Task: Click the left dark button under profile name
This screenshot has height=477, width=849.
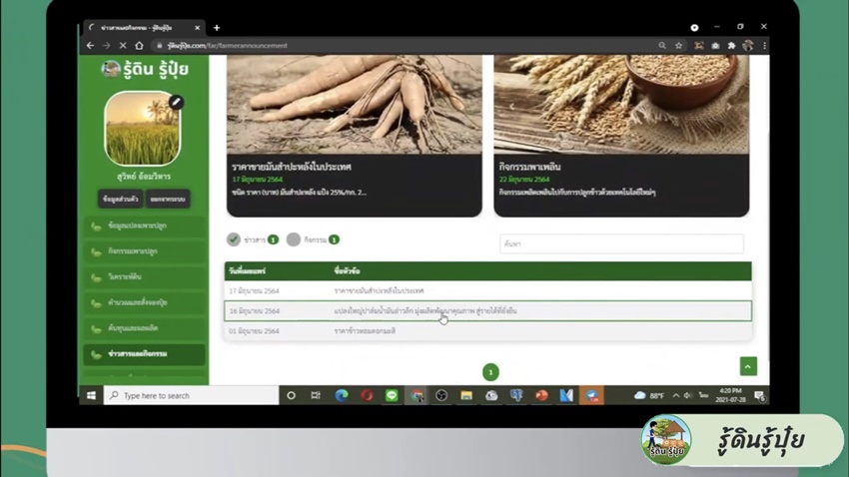Action: pos(120,199)
